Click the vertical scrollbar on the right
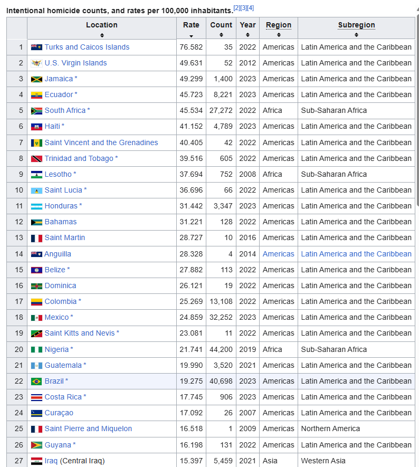Viewport: 419px width, 467px height. coord(417,106)
